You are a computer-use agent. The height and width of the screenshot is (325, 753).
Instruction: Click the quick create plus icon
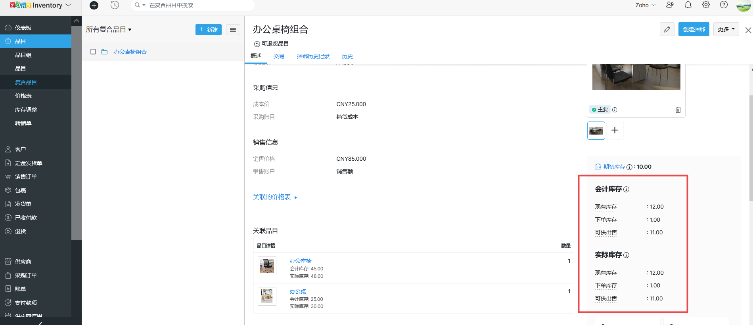point(94,5)
